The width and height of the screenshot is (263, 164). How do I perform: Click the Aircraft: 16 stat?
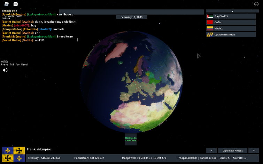(239, 158)
